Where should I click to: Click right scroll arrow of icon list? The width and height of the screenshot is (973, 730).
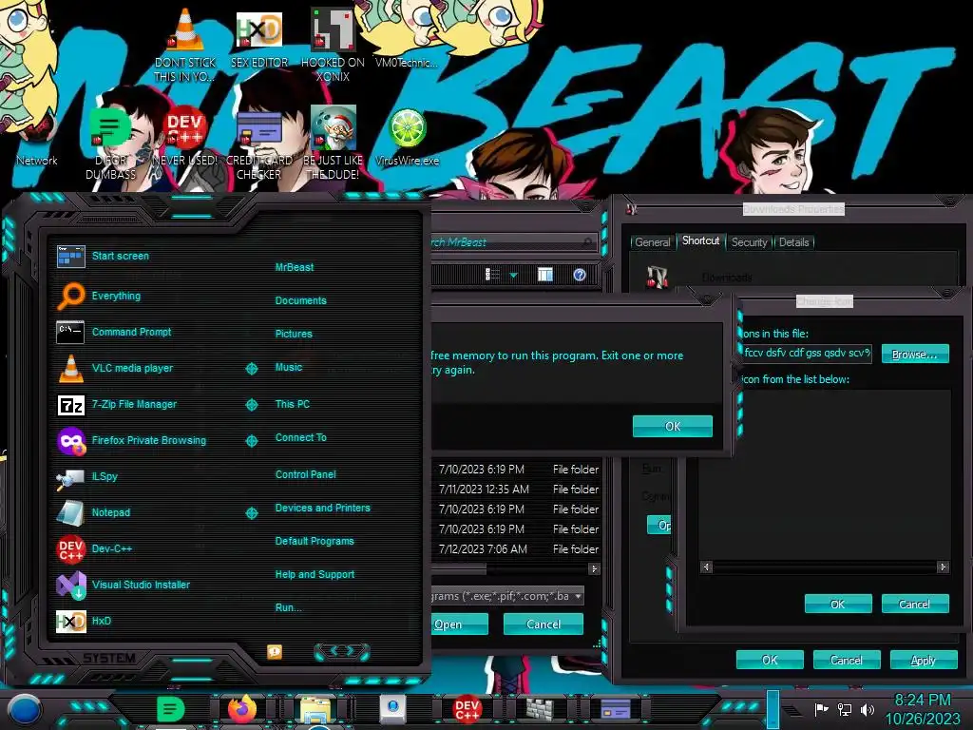[943, 567]
